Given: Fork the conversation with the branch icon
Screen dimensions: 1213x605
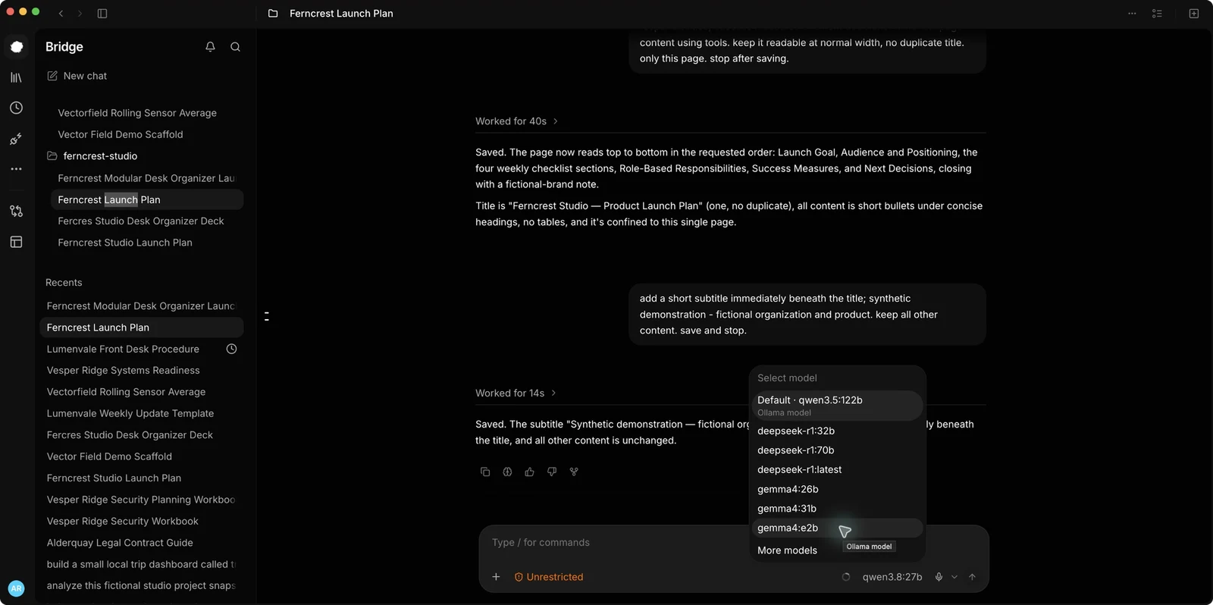Looking at the screenshot, I should (574, 472).
